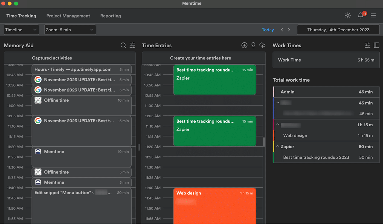Click Memtime app icon on 10 min activity
383x224 pixels.
click(x=38, y=152)
